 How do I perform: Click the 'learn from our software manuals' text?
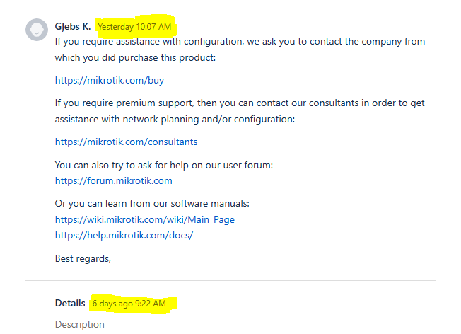pos(152,204)
